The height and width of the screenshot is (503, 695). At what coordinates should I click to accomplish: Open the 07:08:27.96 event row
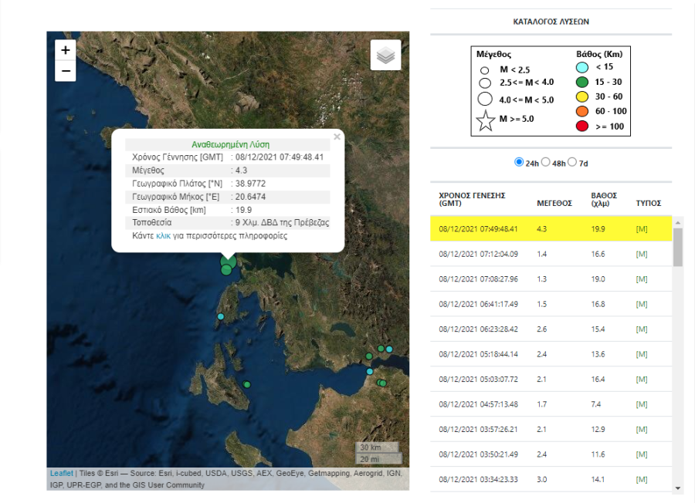pos(551,279)
